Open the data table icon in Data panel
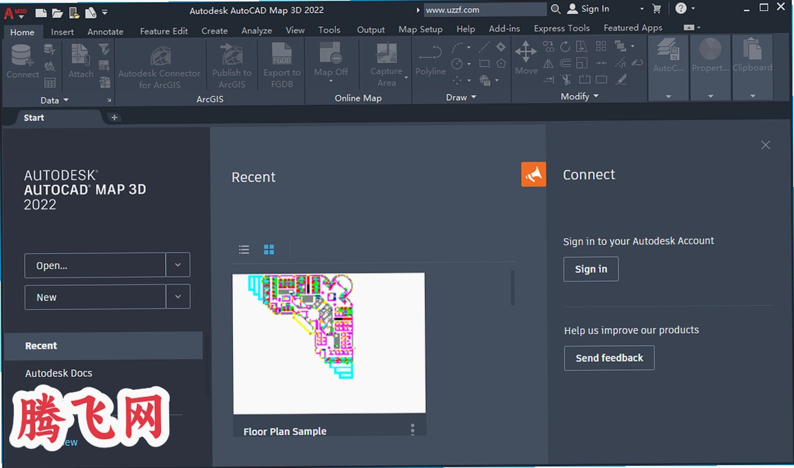Screen dimensions: 794x468 point(49,83)
